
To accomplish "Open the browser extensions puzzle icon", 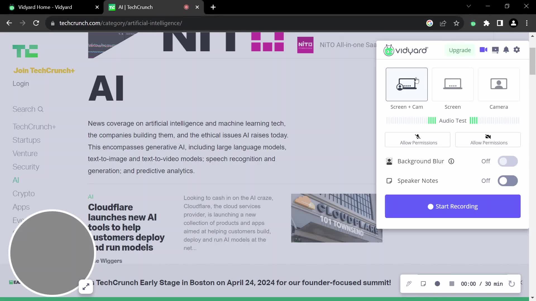I will [x=486, y=23].
